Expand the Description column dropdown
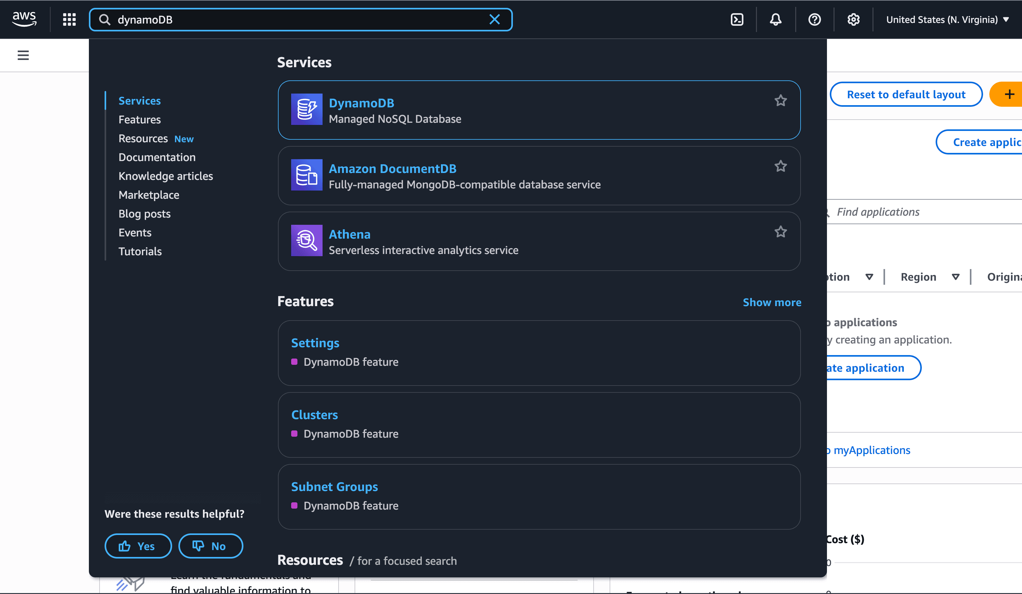The image size is (1022, 594). coord(869,277)
